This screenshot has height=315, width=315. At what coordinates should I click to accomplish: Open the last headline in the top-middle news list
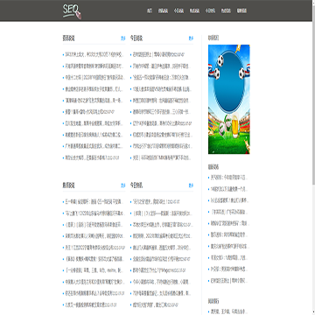pos(162,158)
